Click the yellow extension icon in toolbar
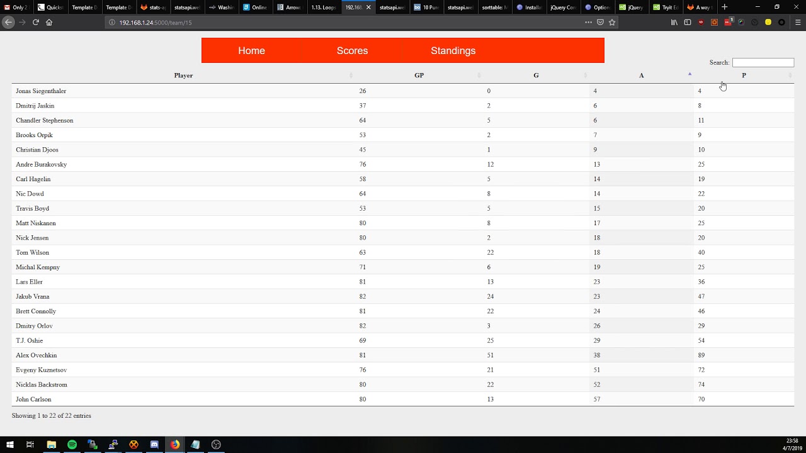This screenshot has height=453, width=806. point(768,22)
